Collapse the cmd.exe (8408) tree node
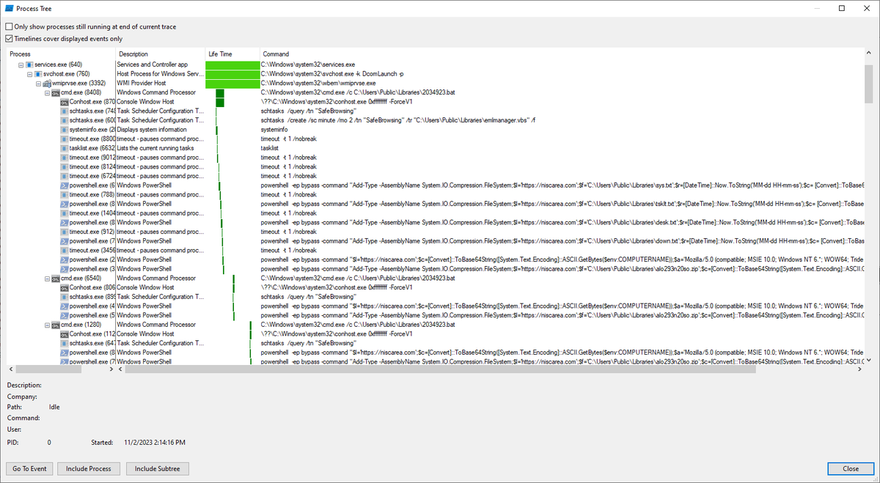Viewport: 880px width, 483px height. pos(48,93)
